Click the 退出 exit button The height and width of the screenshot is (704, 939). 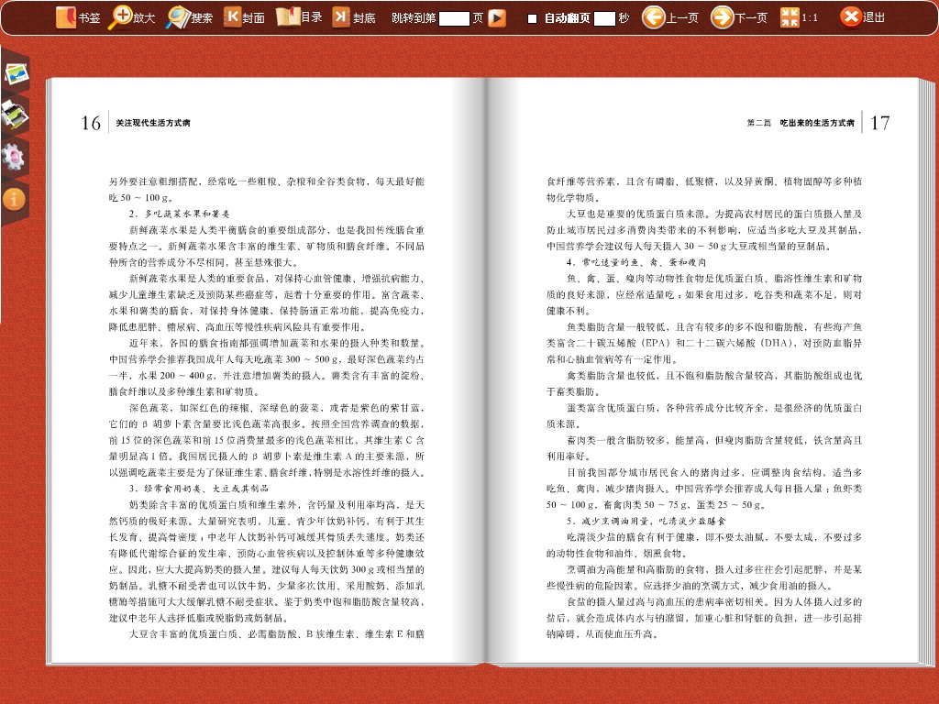tap(862, 17)
